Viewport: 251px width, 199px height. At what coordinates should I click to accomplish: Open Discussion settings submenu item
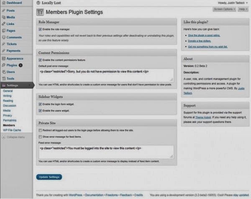point(10,106)
